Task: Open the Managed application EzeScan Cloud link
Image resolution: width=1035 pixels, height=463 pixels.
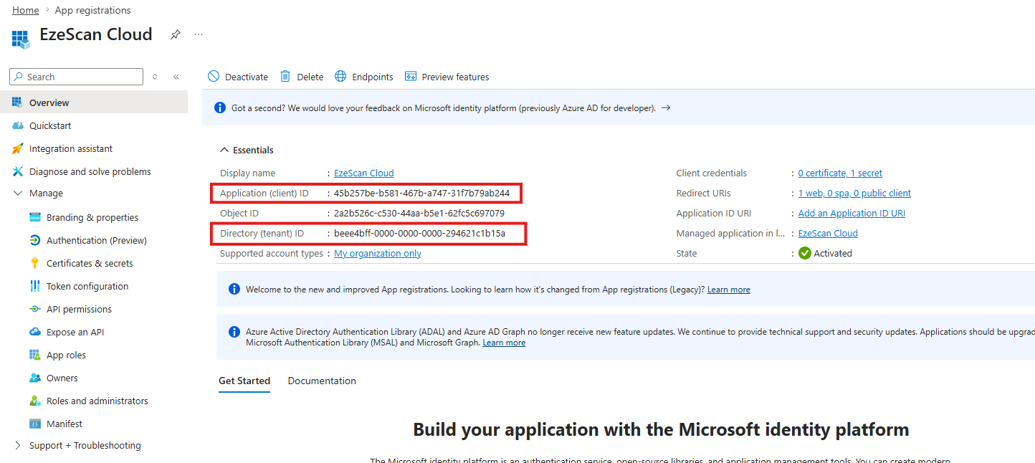Action: [x=828, y=233]
